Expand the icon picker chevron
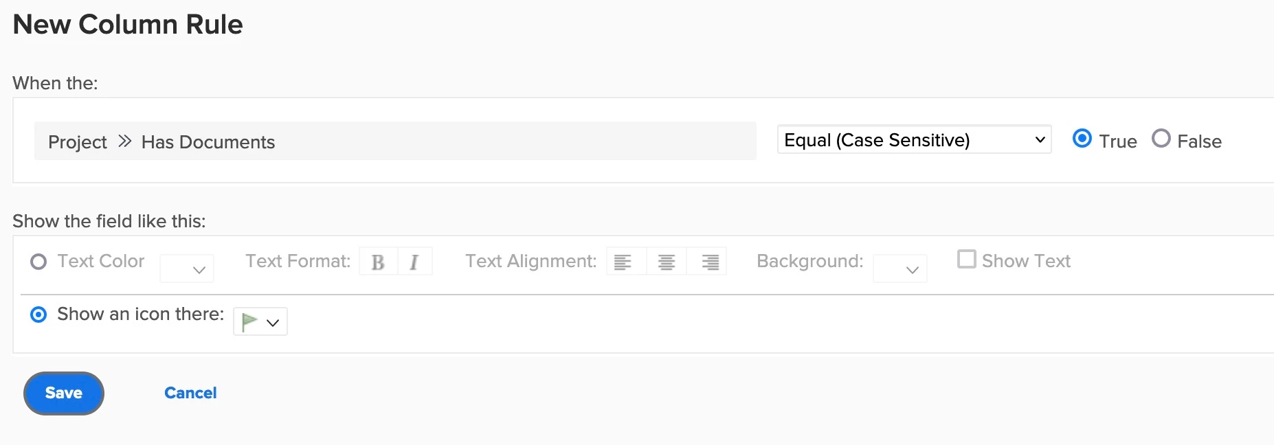 tap(273, 323)
